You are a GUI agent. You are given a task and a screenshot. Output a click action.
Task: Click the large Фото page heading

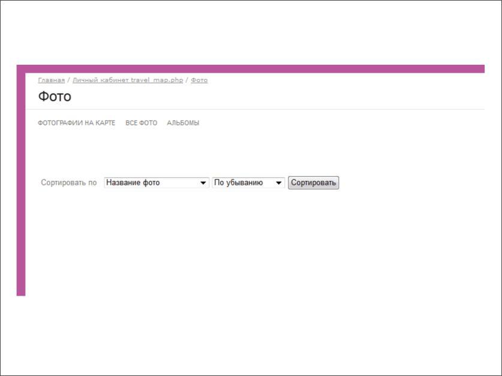tap(55, 97)
